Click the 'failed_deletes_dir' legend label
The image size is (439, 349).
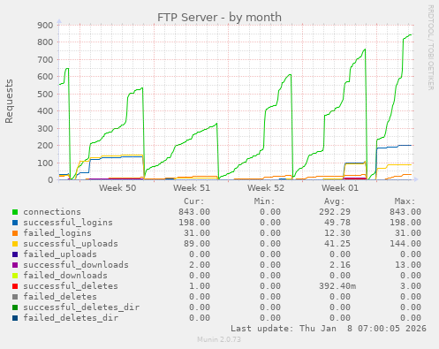[x=71, y=318]
